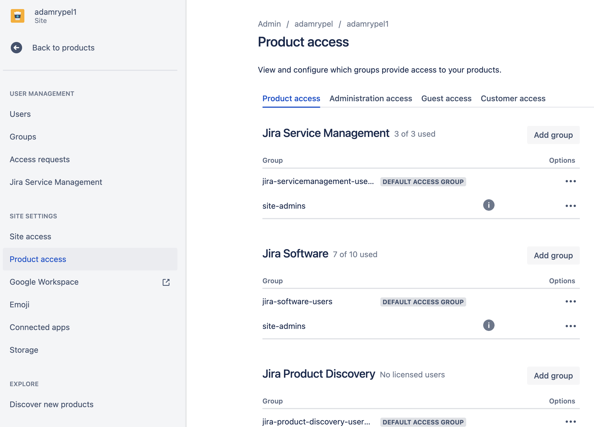Open Discover new products page

click(x=52, y=404)
